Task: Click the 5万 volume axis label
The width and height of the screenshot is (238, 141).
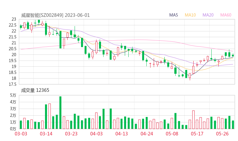Action: tap(13, 95)
